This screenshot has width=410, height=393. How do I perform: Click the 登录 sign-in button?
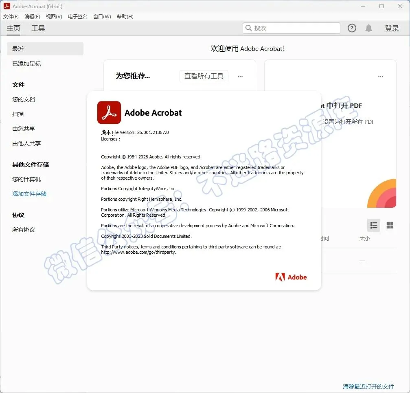click(x=392, y=28)
